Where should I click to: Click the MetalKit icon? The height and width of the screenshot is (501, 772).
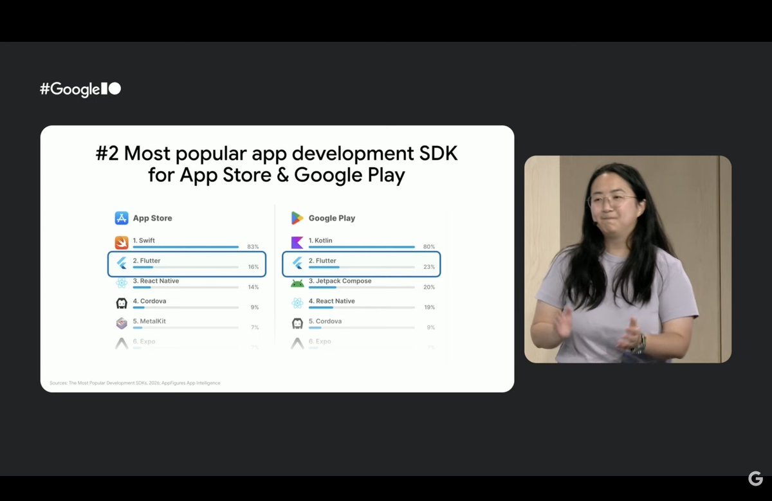point(122,323)
